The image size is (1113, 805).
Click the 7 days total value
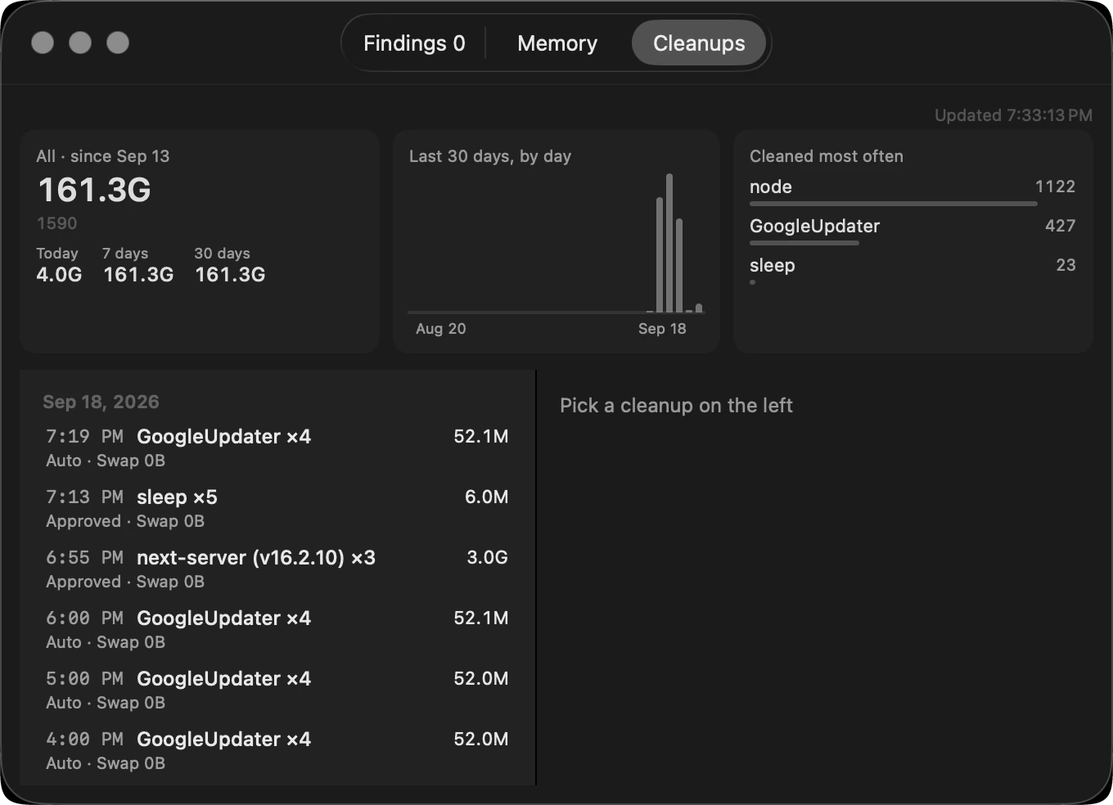tap(138, 275)
